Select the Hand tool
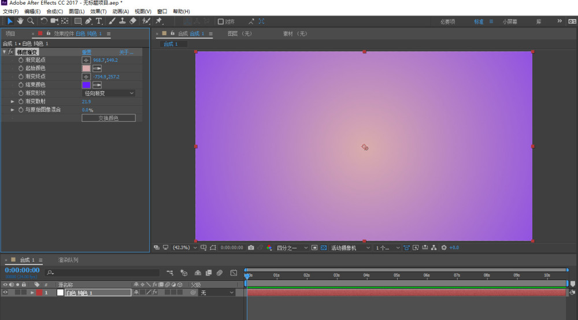 pyautogui.click(x=20, y=21)
